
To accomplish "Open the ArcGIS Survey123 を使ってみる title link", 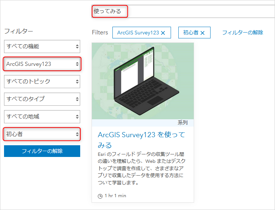I will tap(141, 140).
